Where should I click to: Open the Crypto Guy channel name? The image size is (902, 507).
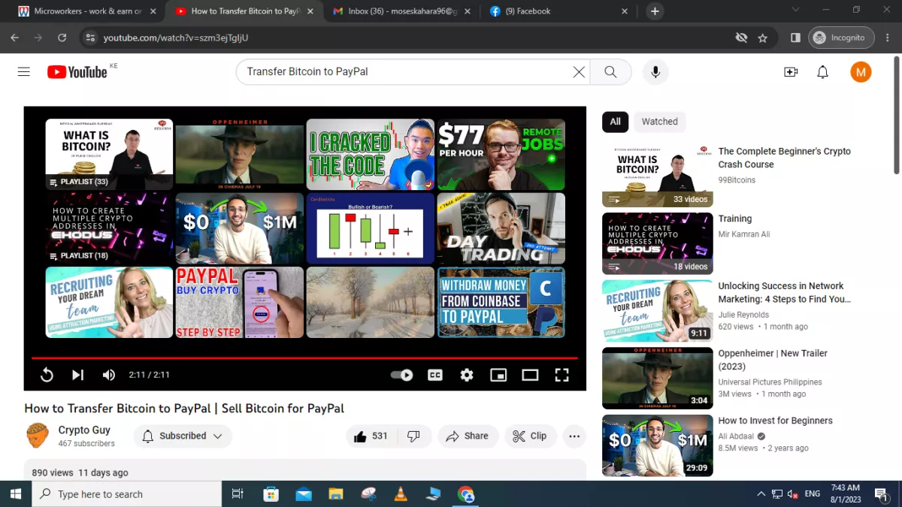coord(84,430)
